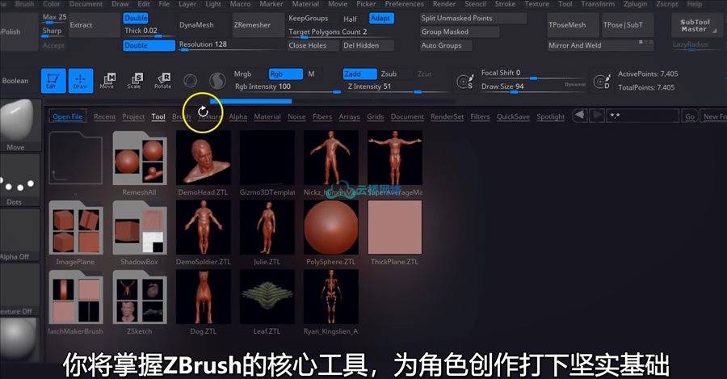The image size is (727, 379).
Task: Enable Rgb color mode
Action: (286, 74)
